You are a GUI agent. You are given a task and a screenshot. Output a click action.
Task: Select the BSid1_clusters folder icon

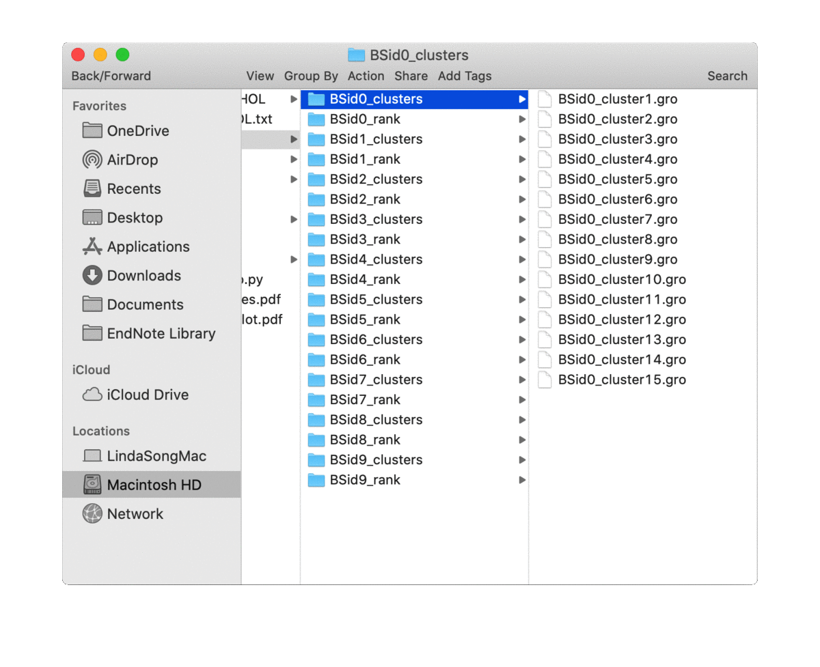pyautogui.click(x=316, y=139)
